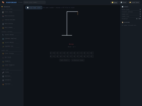Guess letter F on keyboard

[x=68, y=53]
